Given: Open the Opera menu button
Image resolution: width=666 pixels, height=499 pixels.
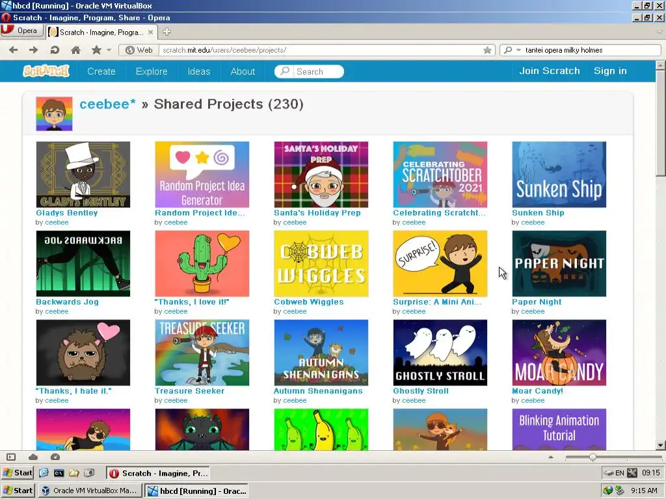Looking at the screenshot, I should (21, 31).
